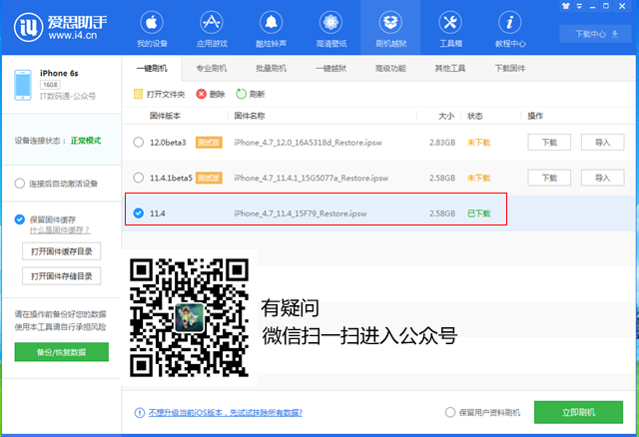Open 酷炫铃声 ringtones section
The image size is (639, 437).
[x=271, y=29]
